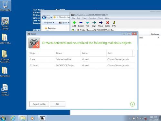Expand the Organize dropdown in Explorer
Screen dimensions: 161x121
49,23
